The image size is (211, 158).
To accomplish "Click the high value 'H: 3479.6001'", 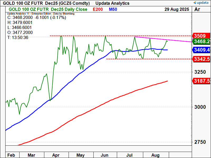I will pyautogui.click(x=20, y=22).
